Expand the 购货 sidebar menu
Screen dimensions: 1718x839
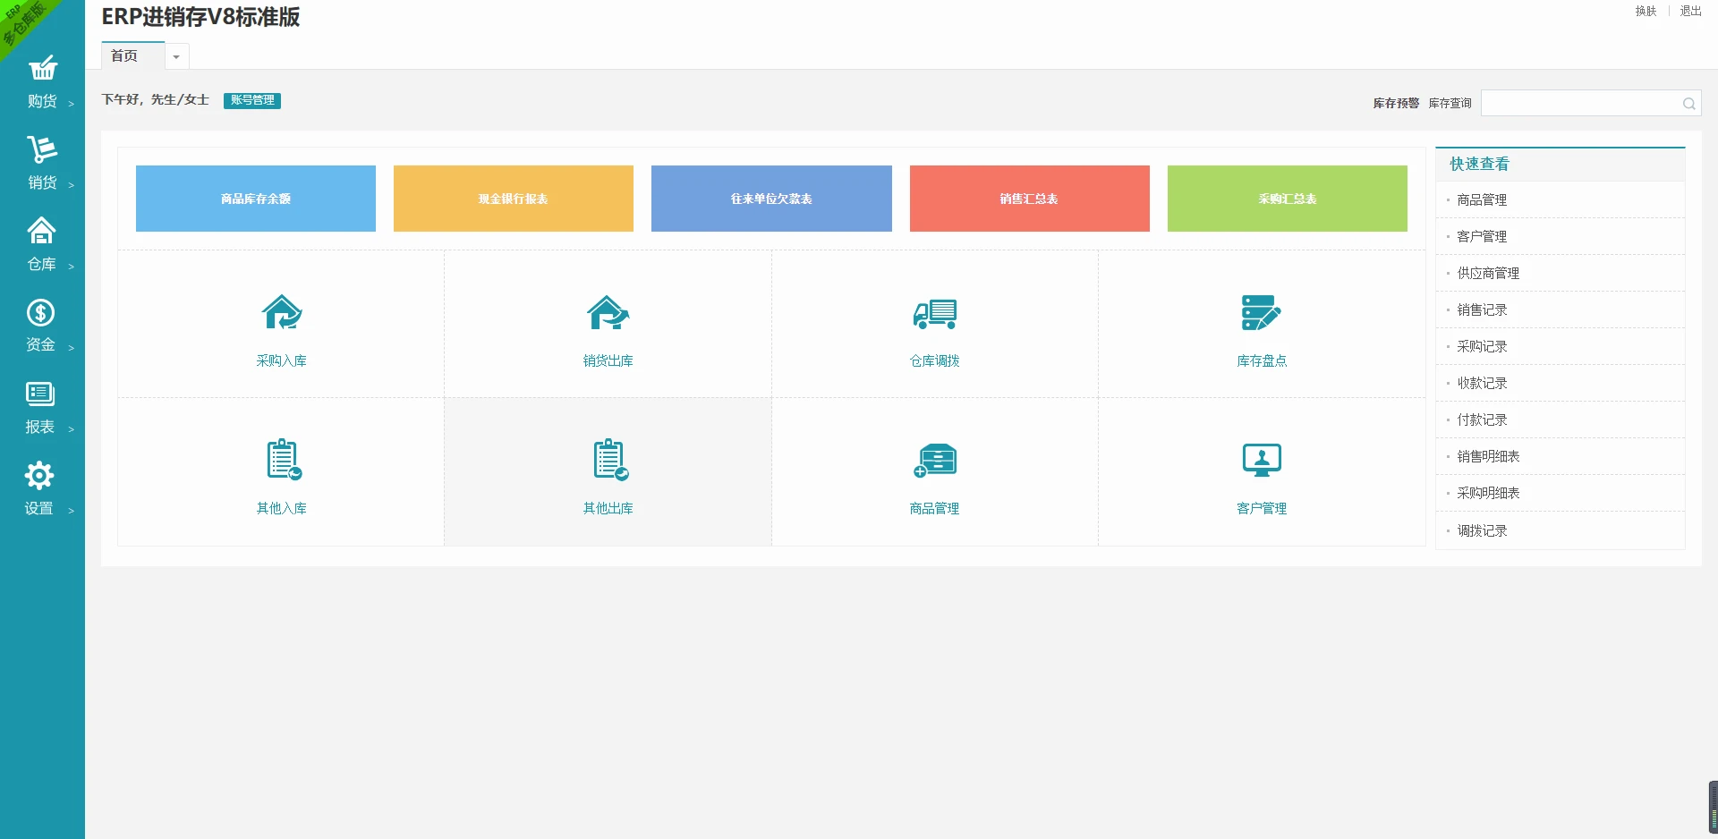pyautogui.click(x=42, y=82)
